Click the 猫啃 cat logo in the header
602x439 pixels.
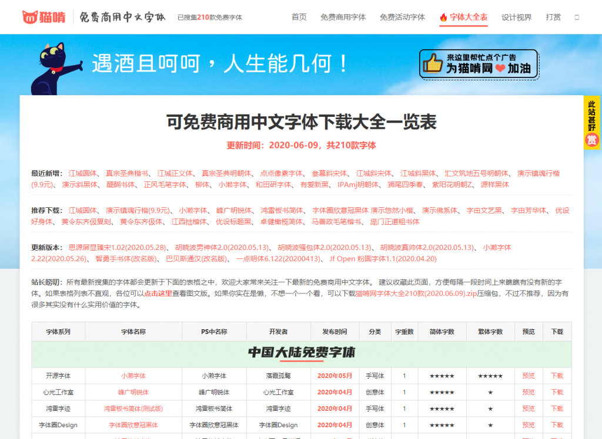point(44,17)
